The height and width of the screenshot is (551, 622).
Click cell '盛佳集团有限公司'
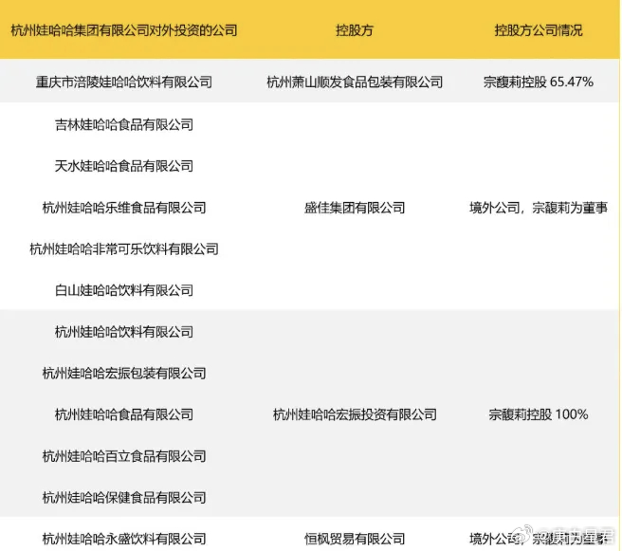point(355,208)
